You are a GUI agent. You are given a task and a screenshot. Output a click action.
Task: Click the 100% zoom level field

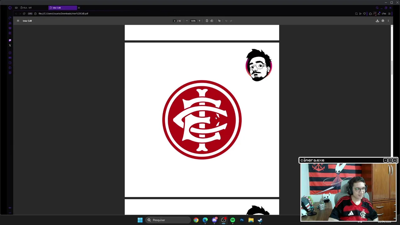[193, 21]
